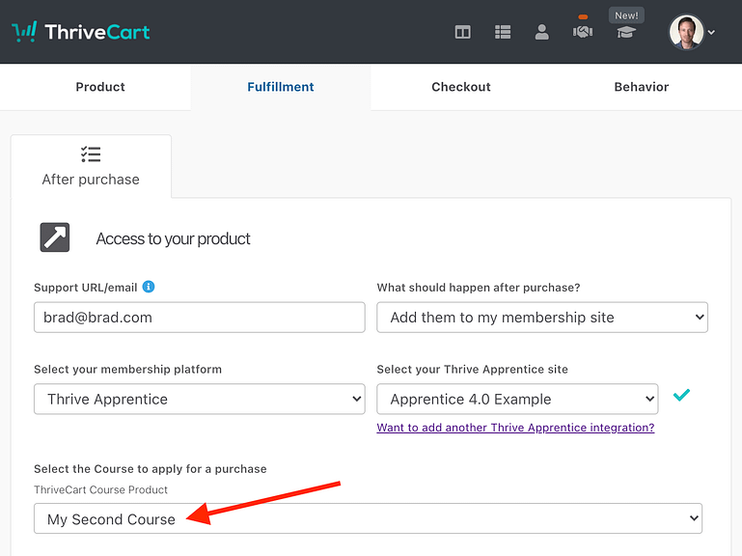
Task: Open the affiliates handshake icon
Action: pos(582,32)
